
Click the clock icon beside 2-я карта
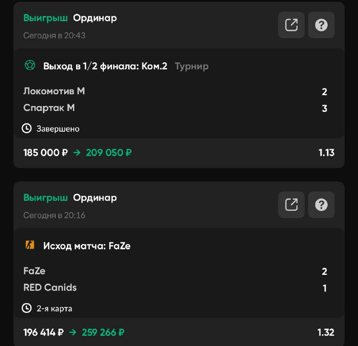27,308
